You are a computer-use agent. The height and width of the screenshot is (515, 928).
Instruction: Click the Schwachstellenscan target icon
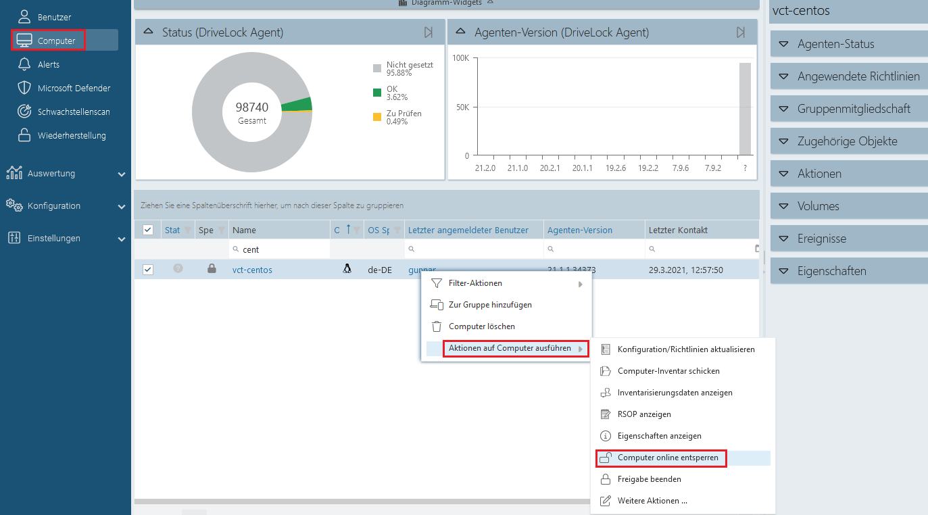[x=24, y=112]
